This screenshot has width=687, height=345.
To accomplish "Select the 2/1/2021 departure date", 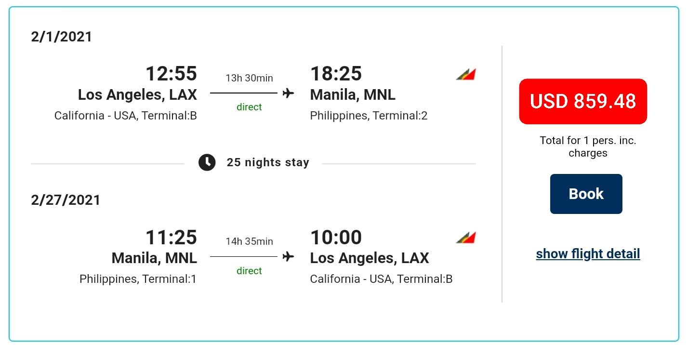I will (61, 37).
